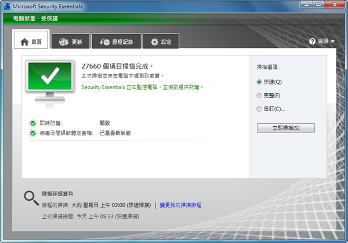Click the Microsoft Security Essentials title bar icon

pyautogui.click(x=7, y=6)
